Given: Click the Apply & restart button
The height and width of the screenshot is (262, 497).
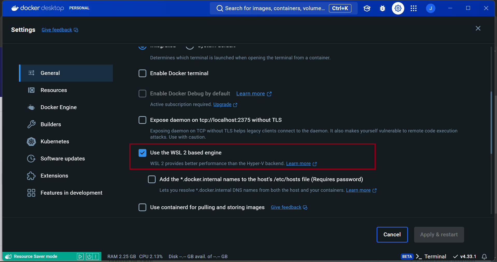Looking at the screenshot, I should click(439, 235).
